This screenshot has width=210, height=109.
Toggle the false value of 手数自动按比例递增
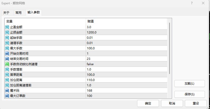[x=90, y=64]
